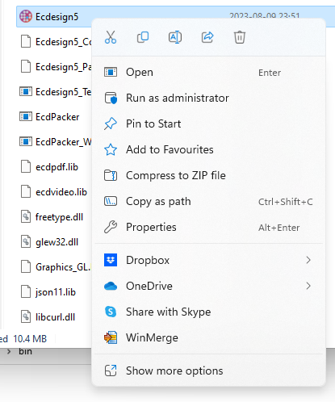Select the glew32.dll file
This screenshot has width=335, height=402.
click(57, 242)
